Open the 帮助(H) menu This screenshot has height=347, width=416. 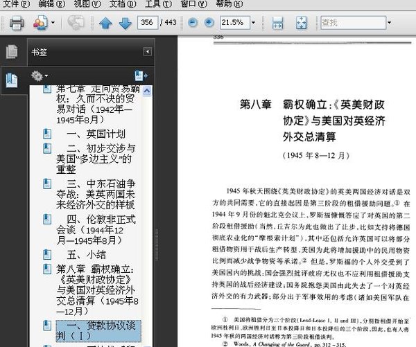[x=229, y=4]
